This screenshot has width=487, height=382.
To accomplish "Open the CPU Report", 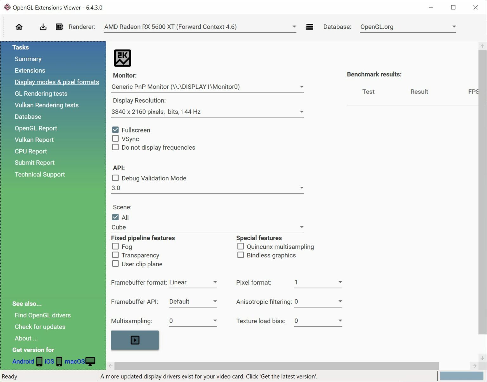I will [31, 151].
